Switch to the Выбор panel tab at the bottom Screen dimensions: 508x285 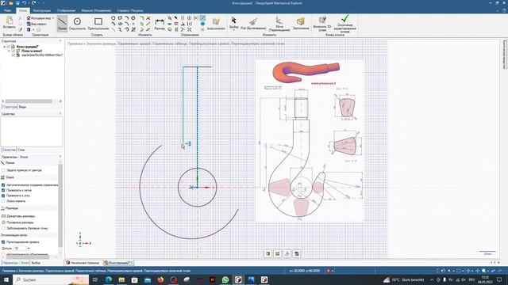36,263
